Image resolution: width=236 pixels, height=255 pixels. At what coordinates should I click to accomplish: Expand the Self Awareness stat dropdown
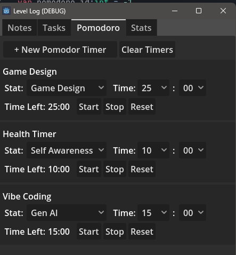coord(67,150)
